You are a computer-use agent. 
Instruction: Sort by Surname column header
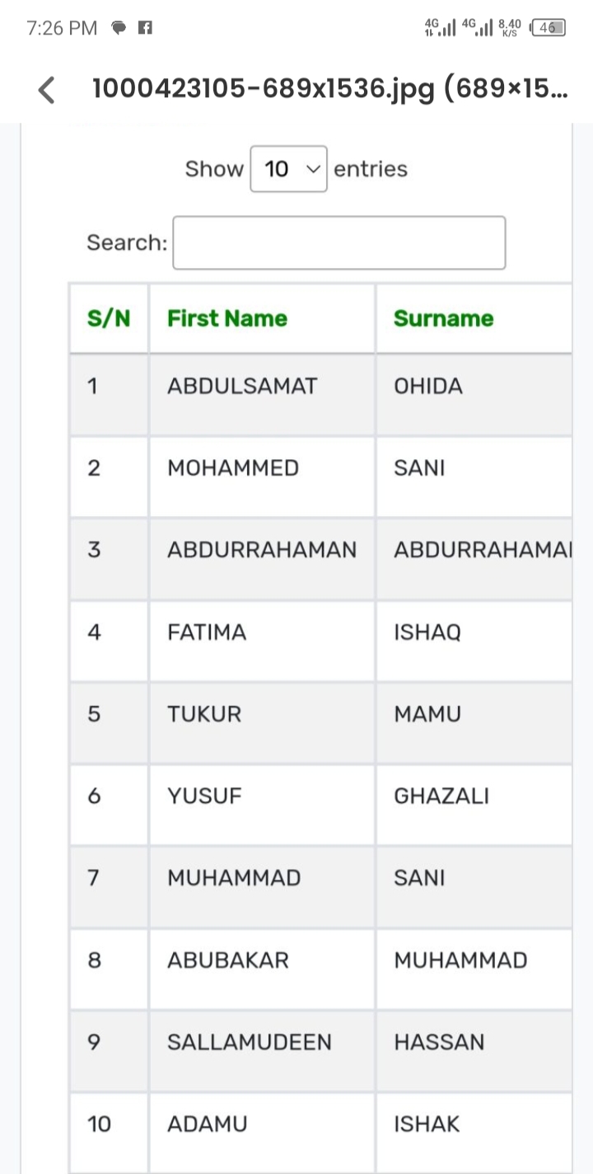443,319
